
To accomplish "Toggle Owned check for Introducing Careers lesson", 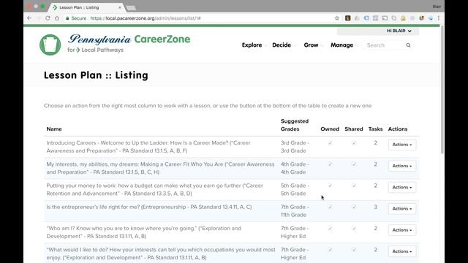I will (330, 143).
